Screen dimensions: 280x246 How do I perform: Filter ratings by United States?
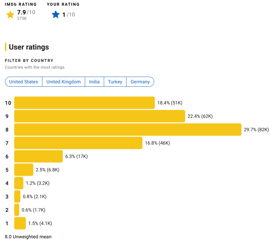click(x=24, y=82)
